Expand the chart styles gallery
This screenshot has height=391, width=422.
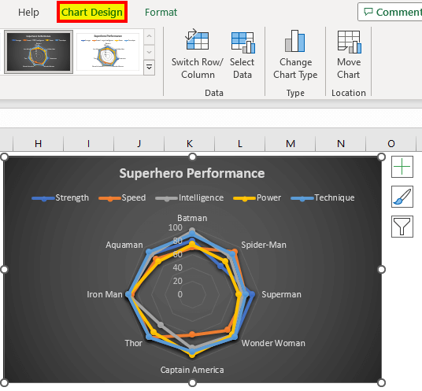[x=150, y=67]
